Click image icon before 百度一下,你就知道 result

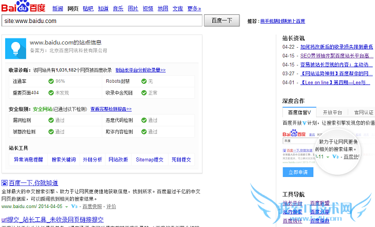point(4,183)
